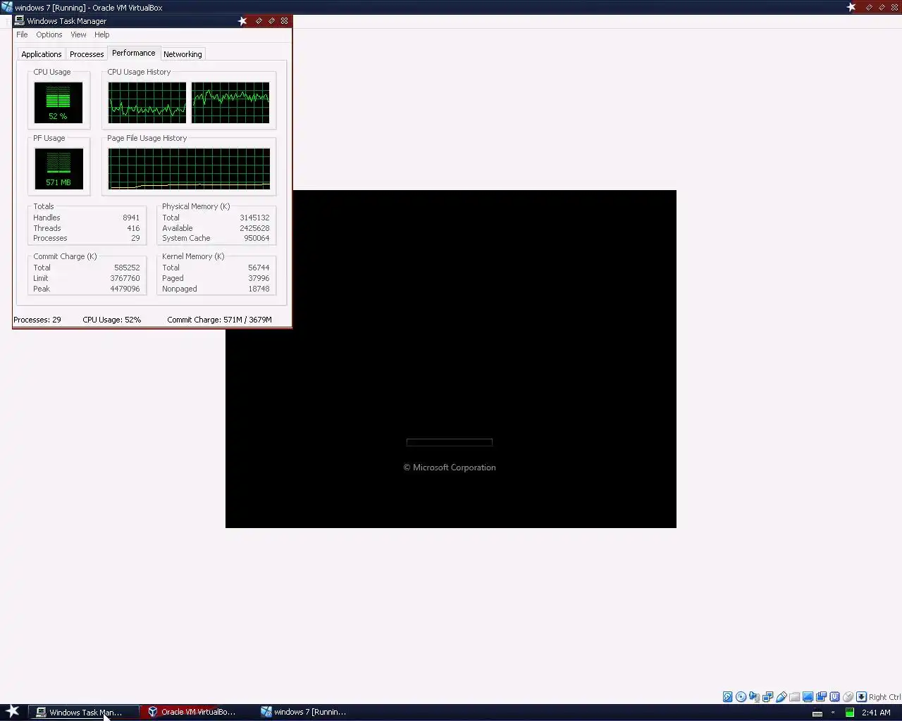Minimize the Task Manager with its first diamond button
Screen dimensions: 902x721
coord(259,21)
